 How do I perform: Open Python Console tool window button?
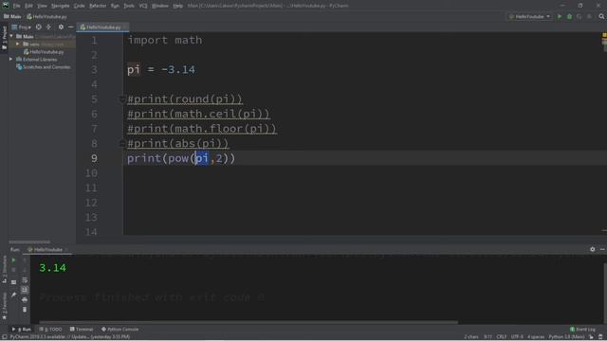(x=120, y=330)
